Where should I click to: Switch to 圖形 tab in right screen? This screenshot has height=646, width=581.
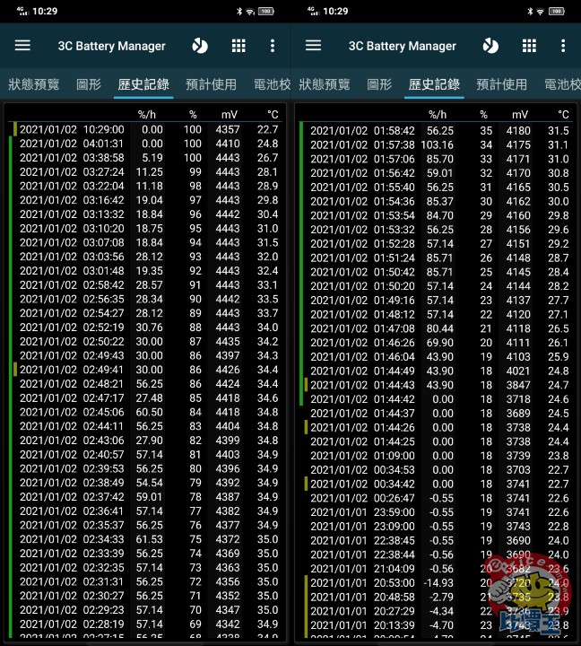(379, 84)
